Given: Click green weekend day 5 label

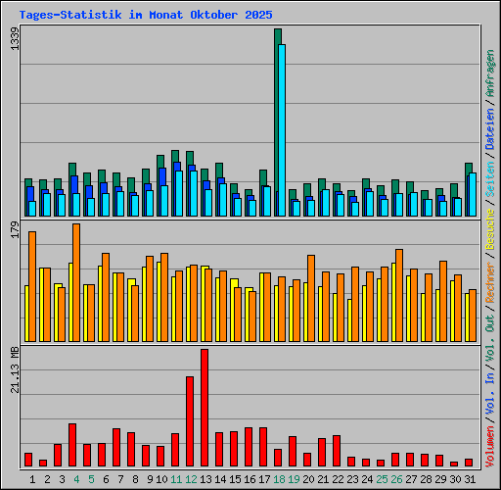Looking at the screenshot, I should coord(91,479).
